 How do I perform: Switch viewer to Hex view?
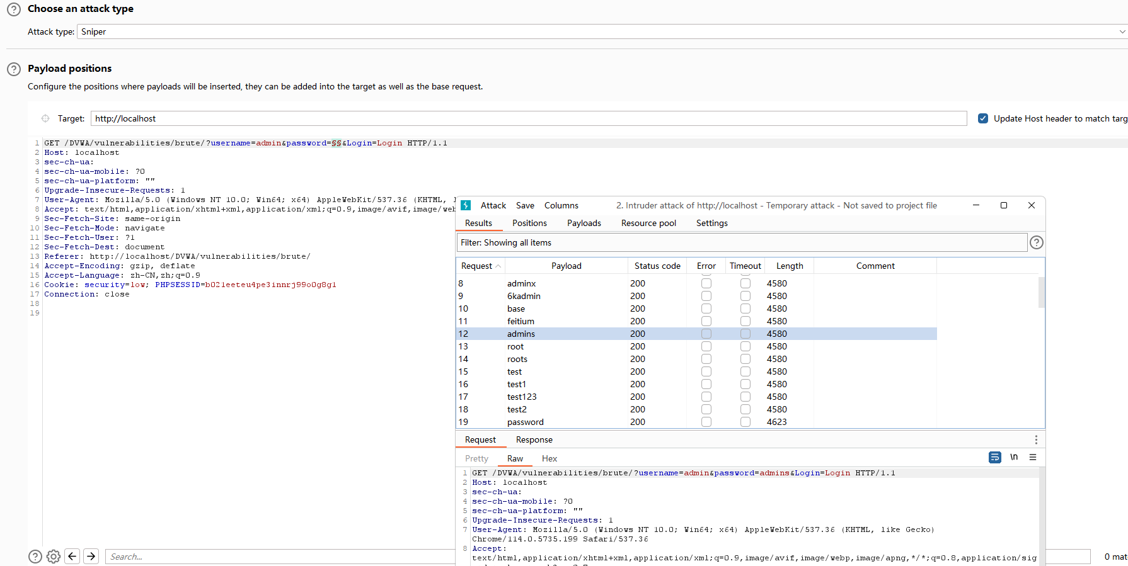coord(550,458)
